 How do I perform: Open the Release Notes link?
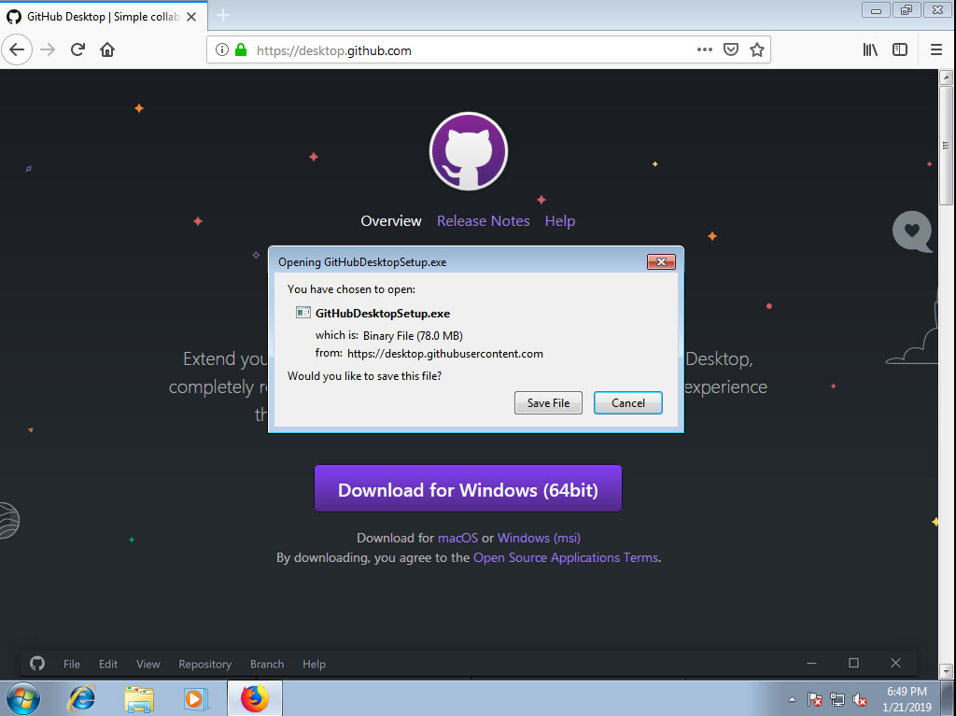(484, 221)
